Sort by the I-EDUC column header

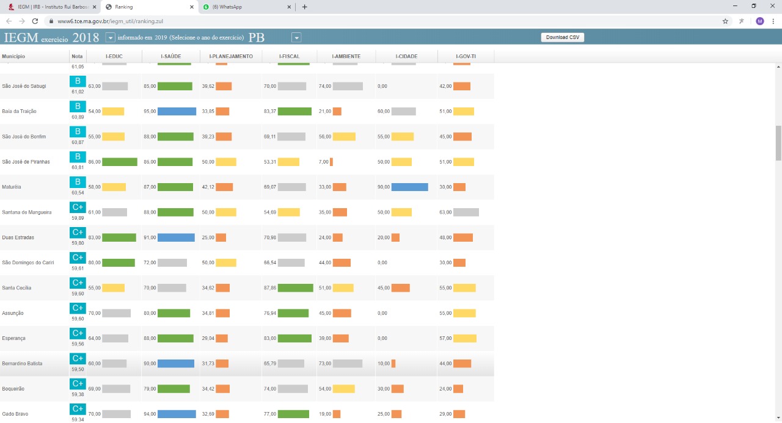click(x=114, y=56)
